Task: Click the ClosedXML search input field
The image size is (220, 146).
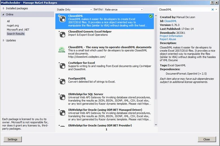Action: (x=184, y=10)
